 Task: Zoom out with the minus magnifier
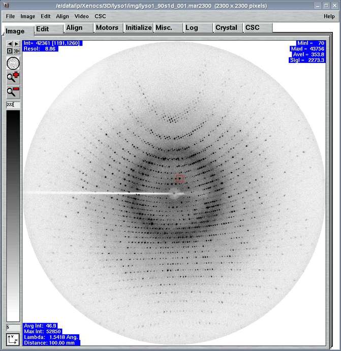coord(13,92)
